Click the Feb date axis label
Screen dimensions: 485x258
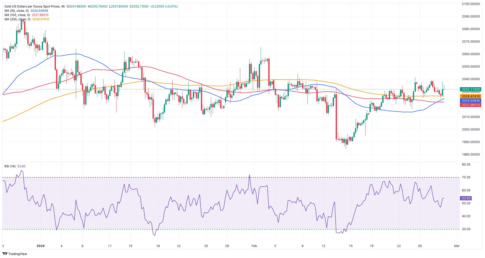254,246
